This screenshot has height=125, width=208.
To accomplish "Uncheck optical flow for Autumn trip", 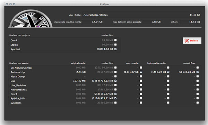I will [x=198, y=72].
